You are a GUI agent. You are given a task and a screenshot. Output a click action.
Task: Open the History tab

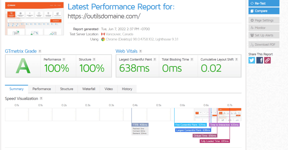(x=127, y=89)
